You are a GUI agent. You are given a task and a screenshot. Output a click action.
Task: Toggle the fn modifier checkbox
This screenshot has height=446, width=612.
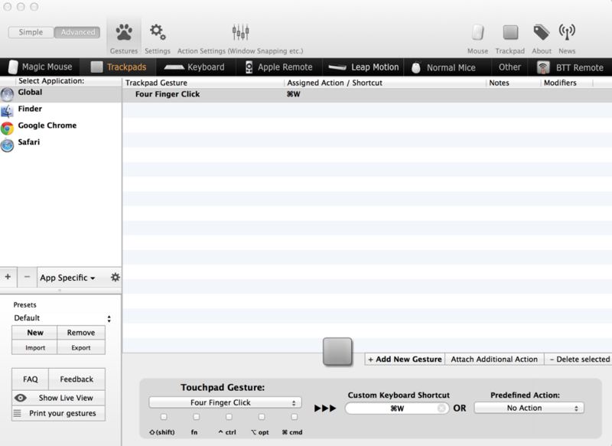coord(197,417)
